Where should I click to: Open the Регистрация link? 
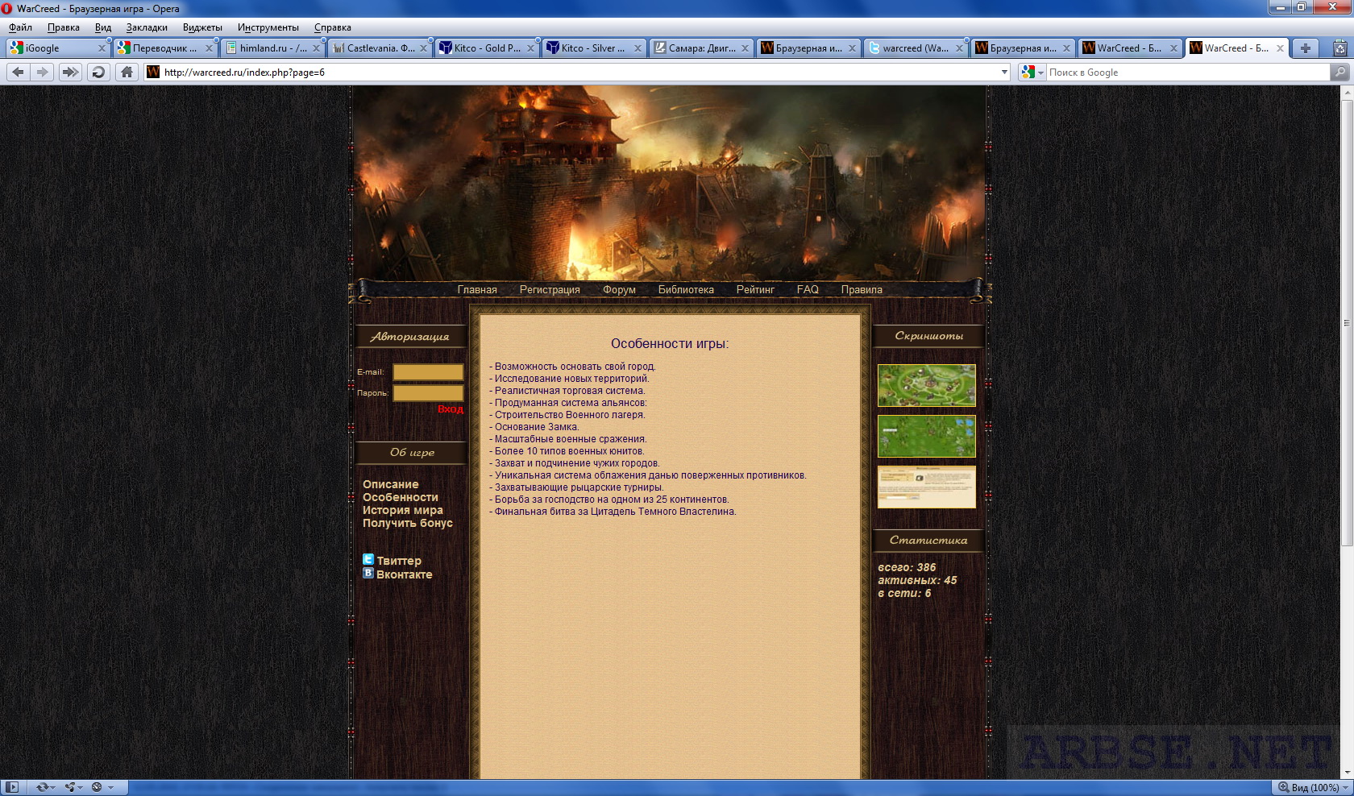pos(550,289)
